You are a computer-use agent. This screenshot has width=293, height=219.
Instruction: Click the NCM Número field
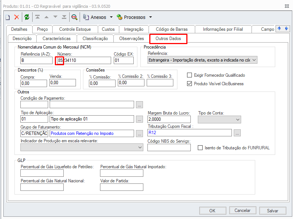84,60
